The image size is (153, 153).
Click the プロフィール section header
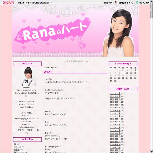[x=27, y=64]
